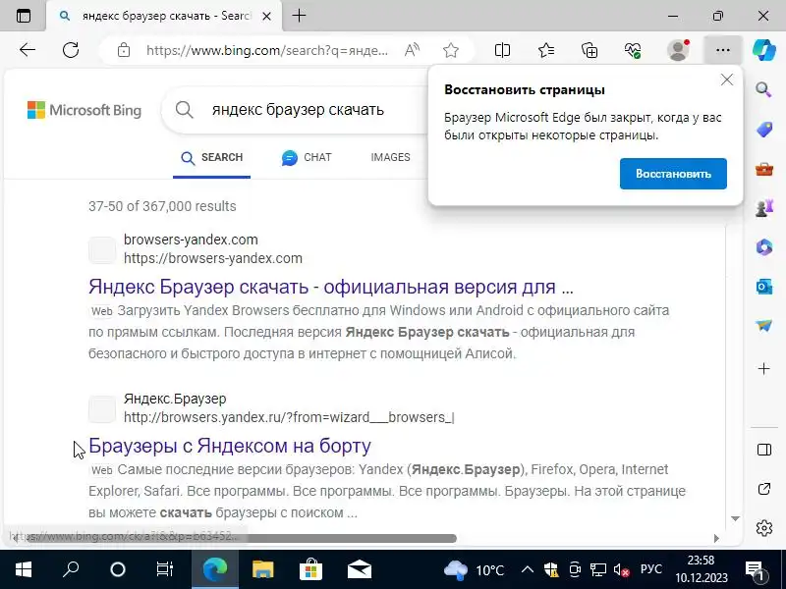Add this page to favorites star
The width and height of the screenshot is (786, 589).
pos(451,50)
